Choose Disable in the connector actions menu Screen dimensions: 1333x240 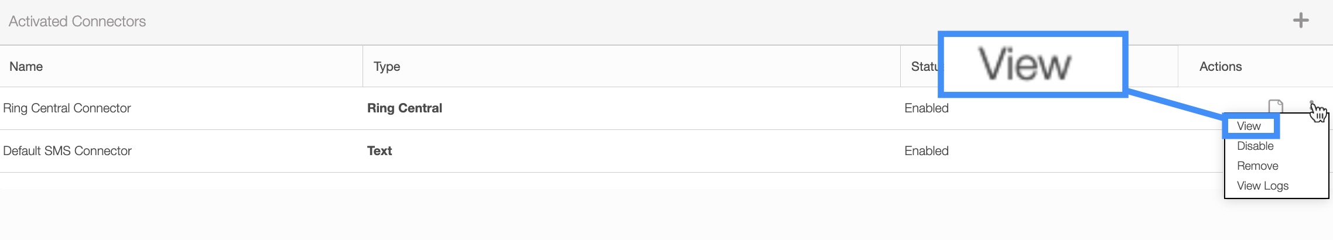click(1255, 146)
